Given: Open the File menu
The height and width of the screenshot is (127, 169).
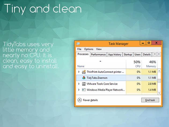Looking at the screenshot, I should point(79,49).
